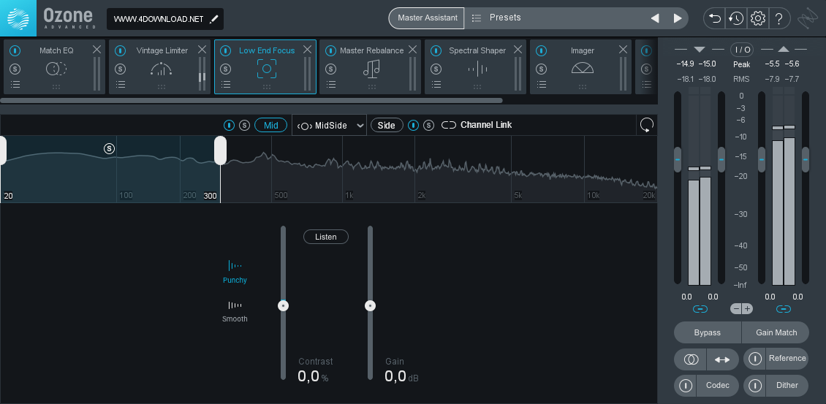Open Vintage Limiter presets list
This screenshot has height=404, width=826.
tap(121, 84)
